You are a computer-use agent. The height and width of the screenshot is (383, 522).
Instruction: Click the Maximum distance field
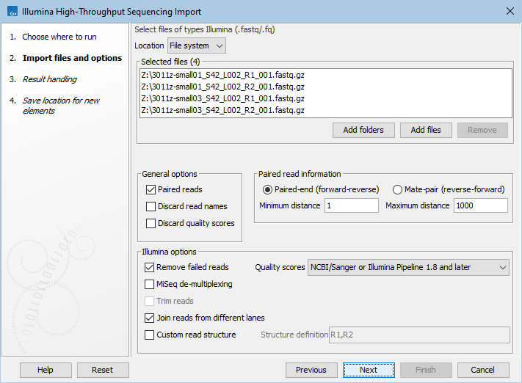[x=480, y=205]
